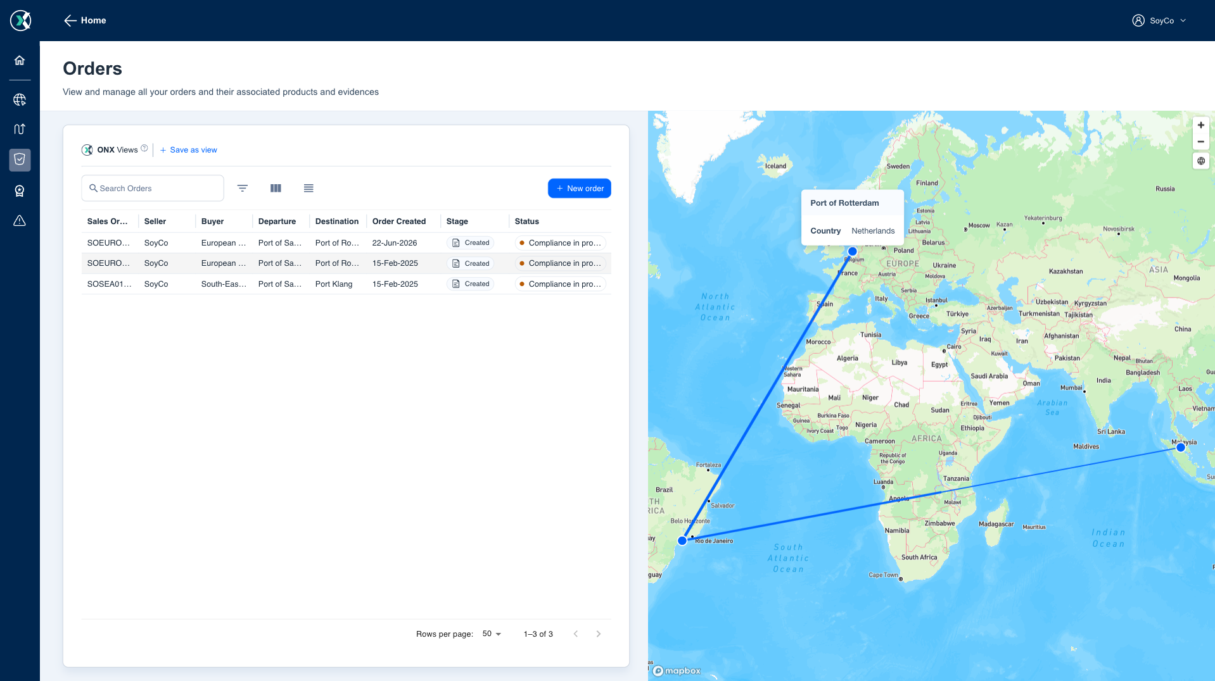Screen dimensions: 1215x681
Task: Sort by the Departure column header
Action: (277, 222)
